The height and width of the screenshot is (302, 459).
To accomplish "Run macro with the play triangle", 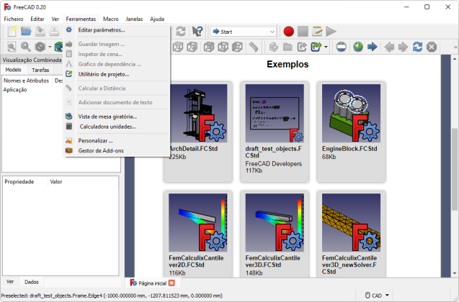I will click(331, 31).
